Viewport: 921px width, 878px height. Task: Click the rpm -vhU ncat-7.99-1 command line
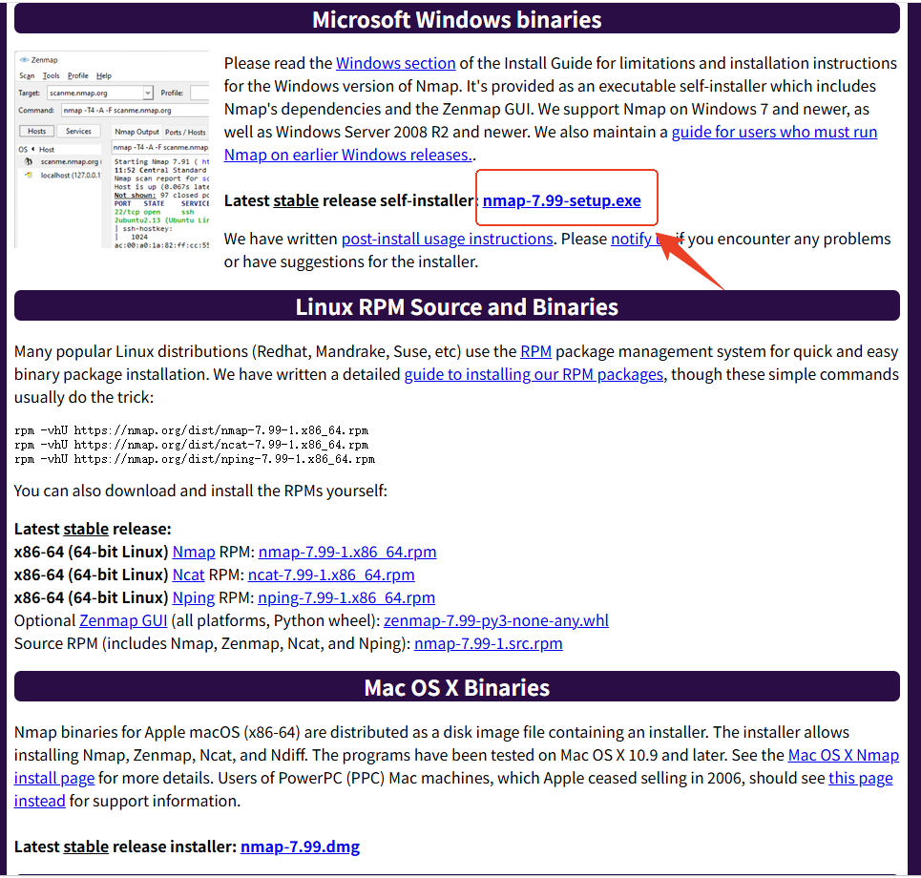192,445
